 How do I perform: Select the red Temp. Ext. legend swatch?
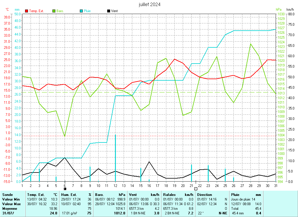(27, 11)
